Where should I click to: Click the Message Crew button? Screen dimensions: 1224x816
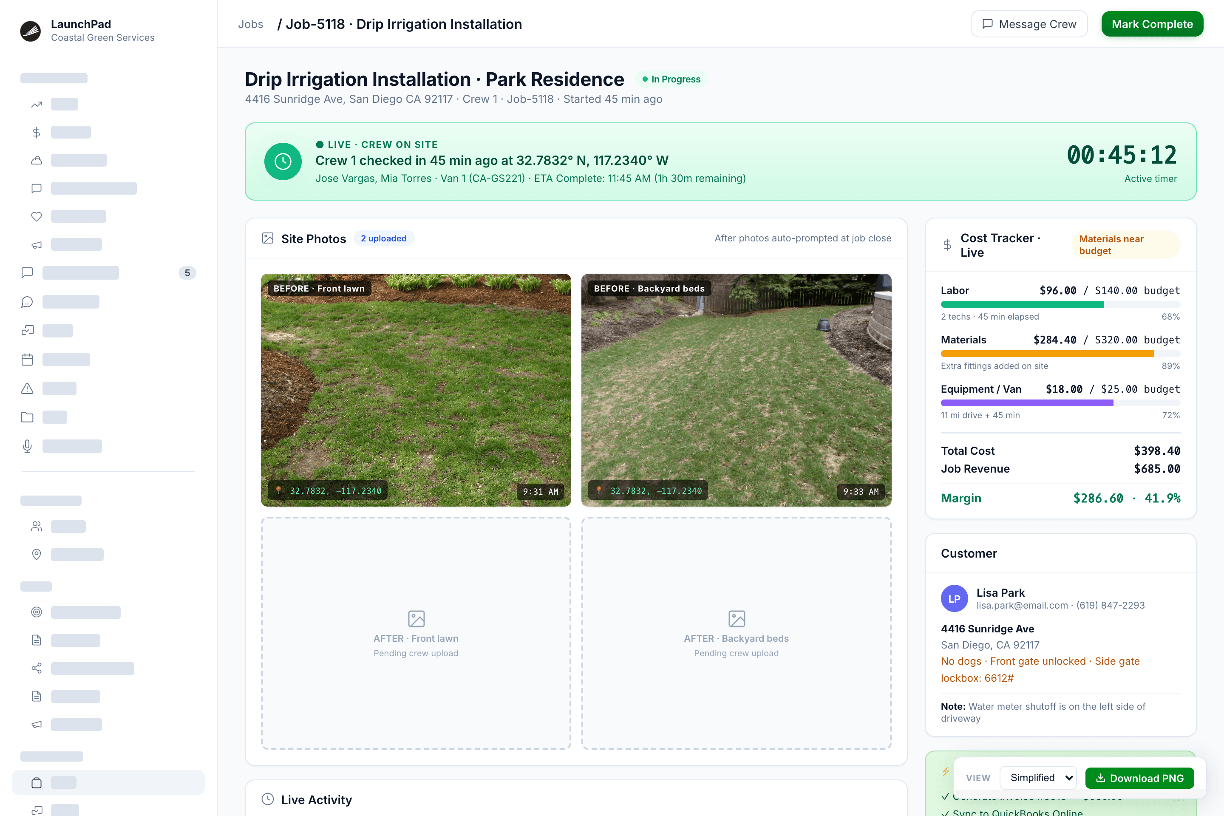1029,24
